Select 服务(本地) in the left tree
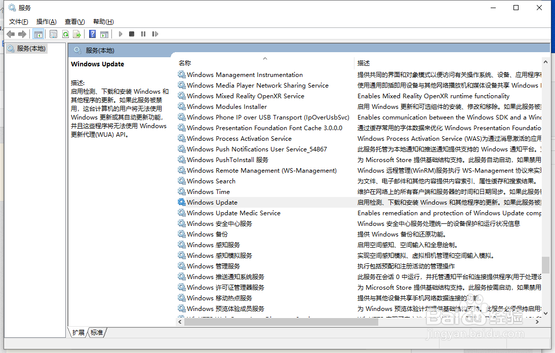 click(x=31, y=49)
